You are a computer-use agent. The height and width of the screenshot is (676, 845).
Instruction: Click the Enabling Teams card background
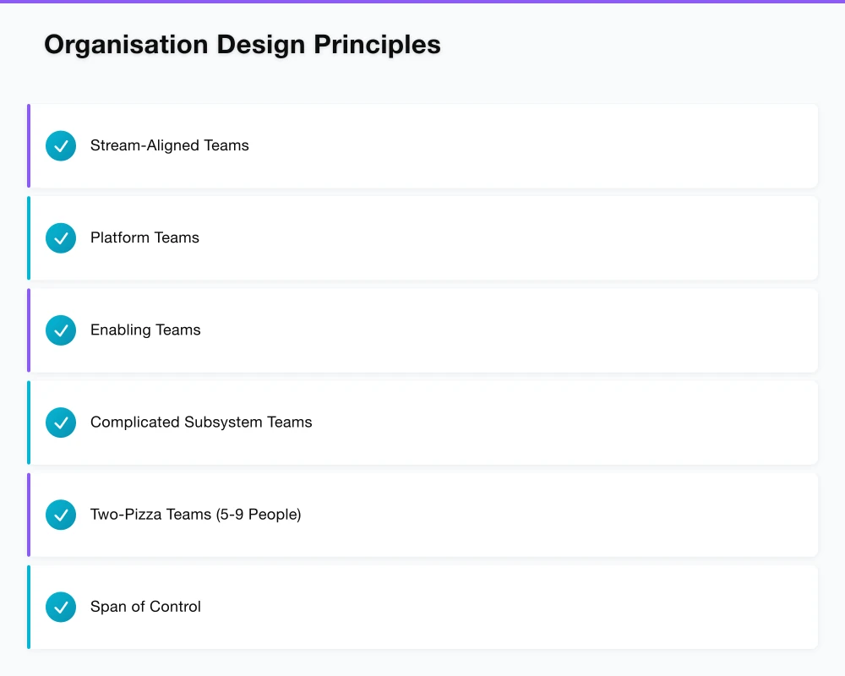507,330
